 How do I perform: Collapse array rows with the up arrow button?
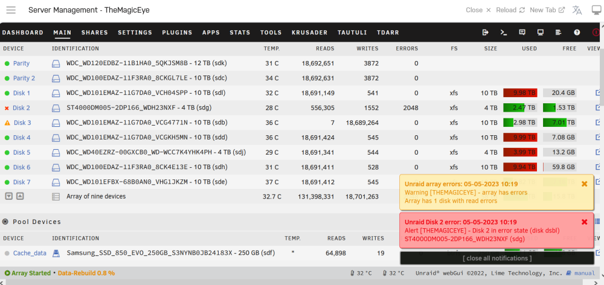(x=20, y=196)
